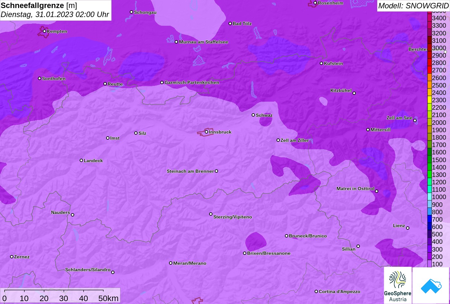The height and width of the screenshot is (304, 450).
Task: Click the Schongau location marker
Action: click(x=131, y=12)
